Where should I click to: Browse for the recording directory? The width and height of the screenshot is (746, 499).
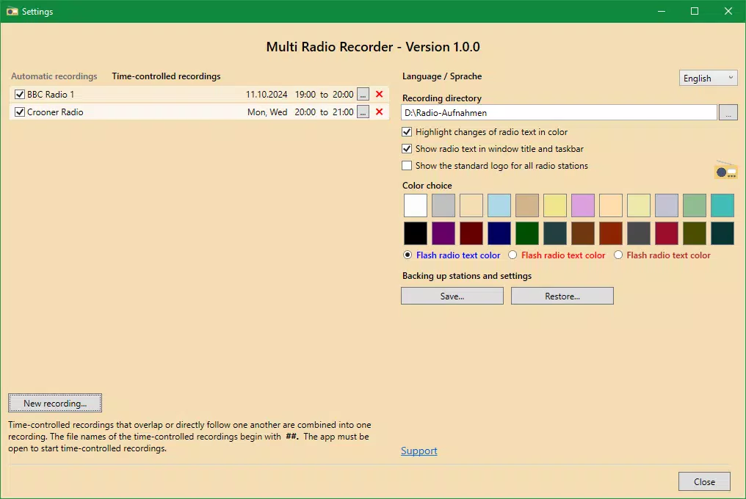tap(728, 113)
